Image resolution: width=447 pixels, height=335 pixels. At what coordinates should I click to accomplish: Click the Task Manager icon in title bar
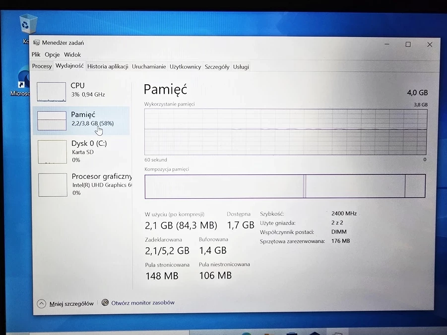[37, 43]
